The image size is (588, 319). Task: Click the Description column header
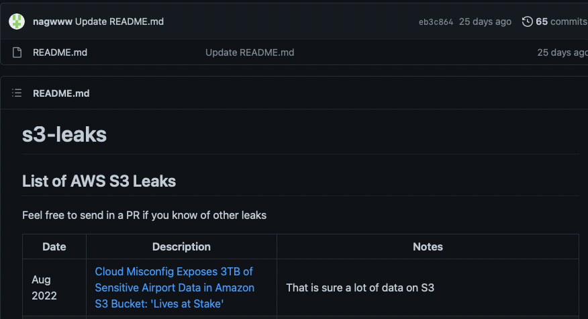tap(181, 246)
